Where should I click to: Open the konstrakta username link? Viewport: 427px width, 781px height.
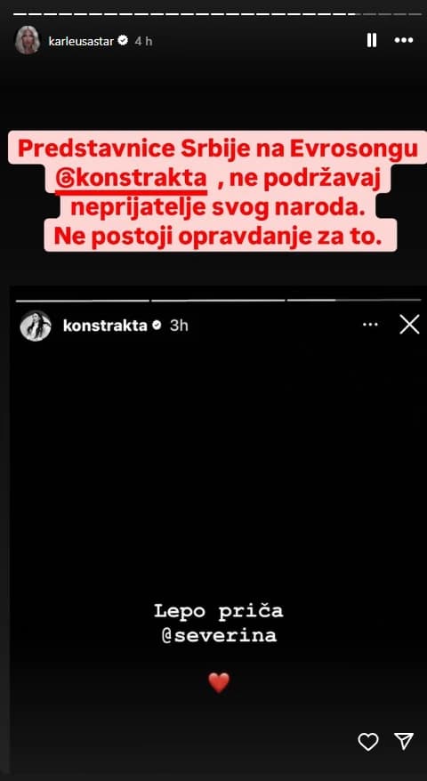(x=105, y=326)
